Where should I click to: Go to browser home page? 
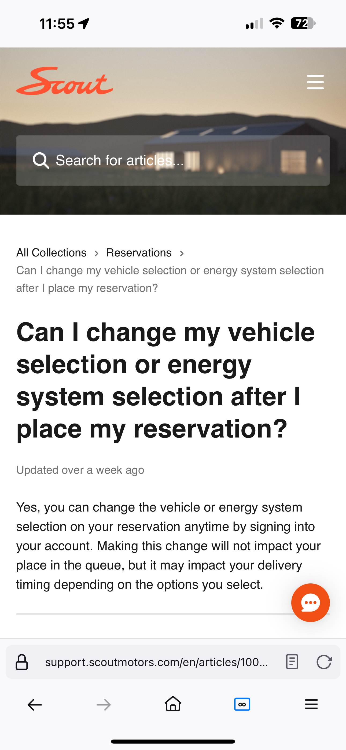tap(173, 704)
